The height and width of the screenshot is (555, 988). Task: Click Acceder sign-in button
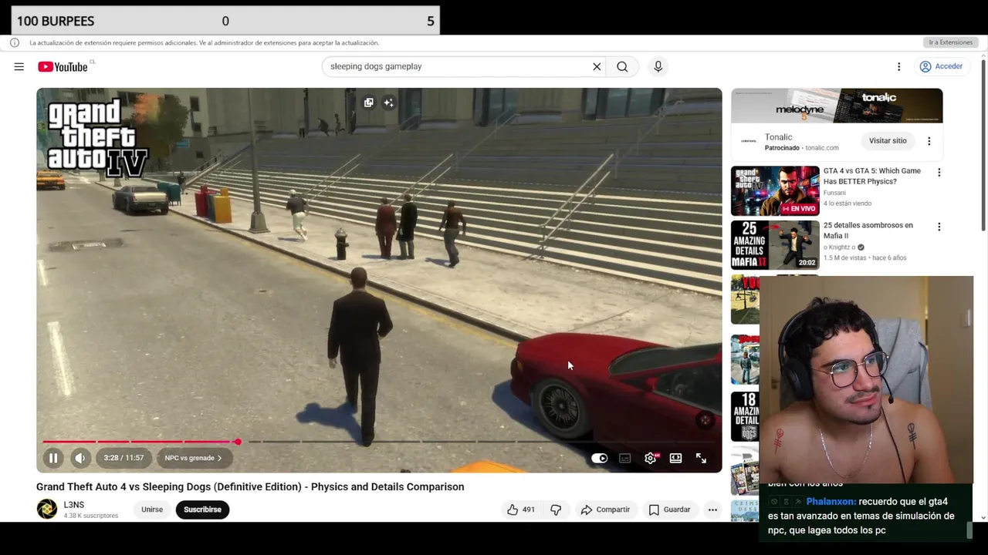[941, 66]
